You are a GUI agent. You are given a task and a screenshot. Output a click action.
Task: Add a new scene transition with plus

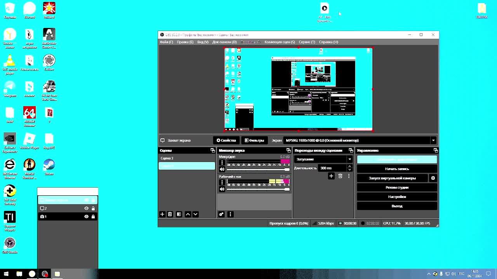coord(331,176)
